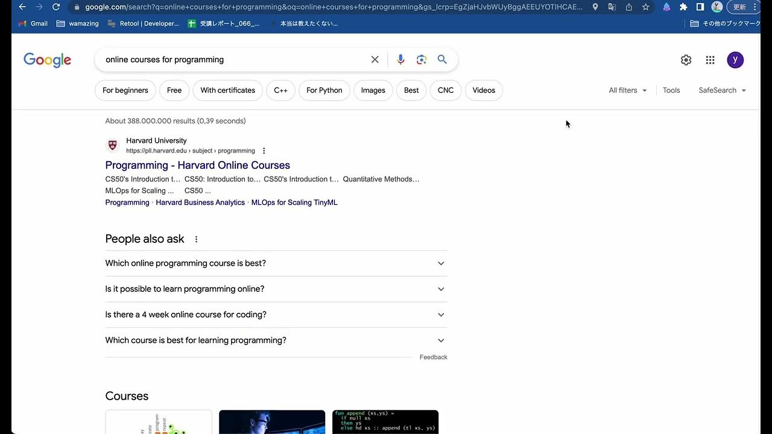
Task: Open the SafeSearch dropdown
Action: 723,90
